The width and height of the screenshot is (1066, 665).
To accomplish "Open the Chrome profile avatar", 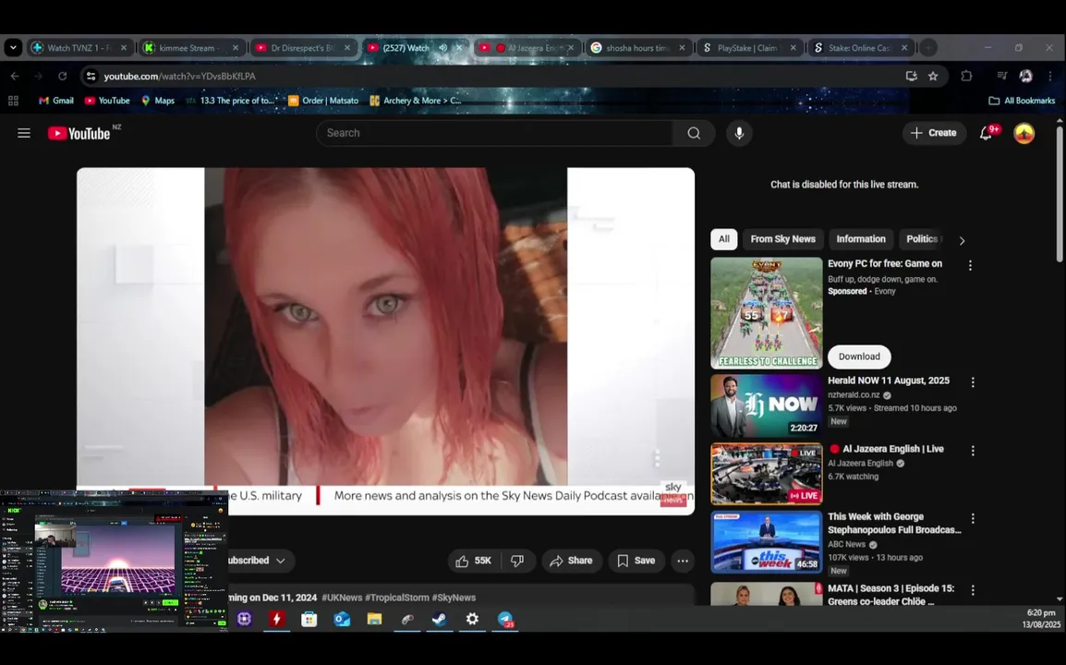I will [x=1025, y=76].
